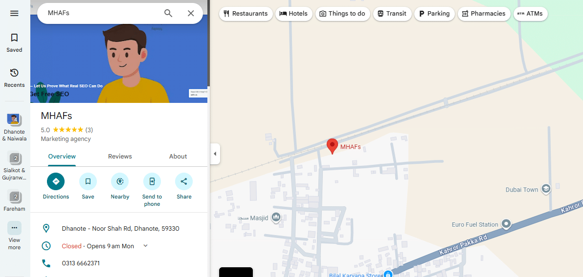
Task: Click the opening hours clock icon
Action: pos(46,246)
